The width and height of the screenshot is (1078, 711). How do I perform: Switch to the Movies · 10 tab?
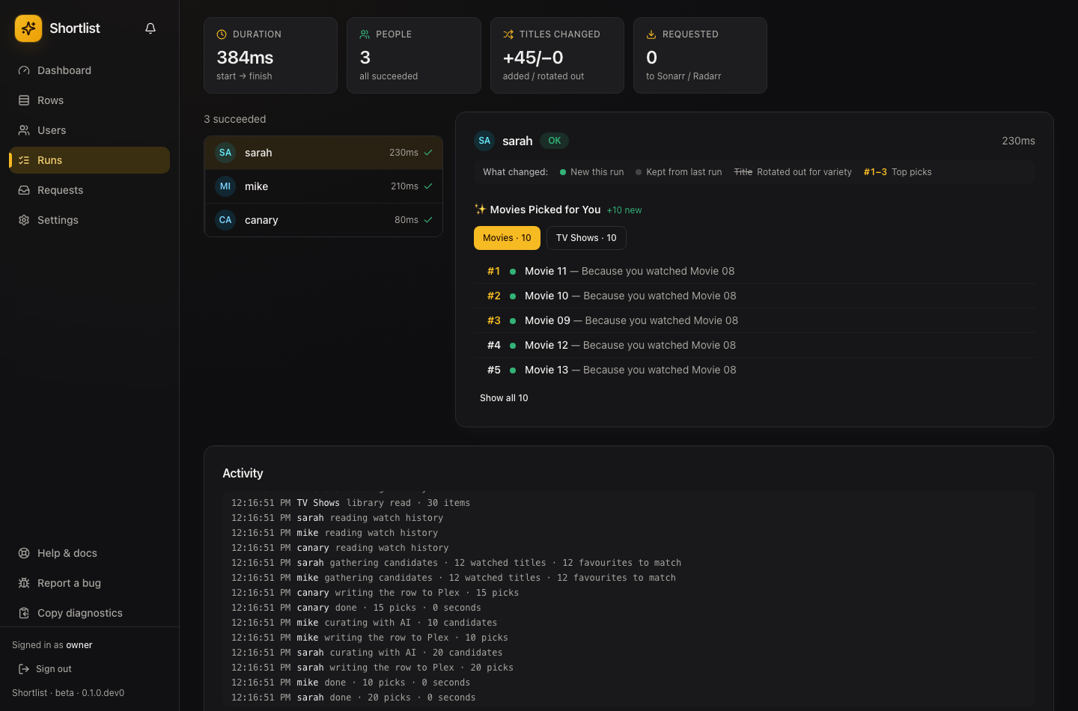(x=507, y=238)
